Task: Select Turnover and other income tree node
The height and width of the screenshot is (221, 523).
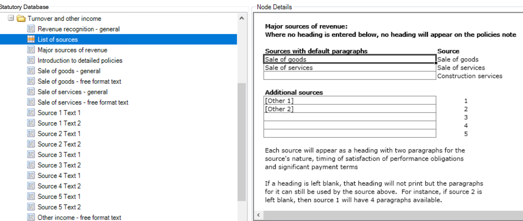Action: tap(64, 19)
